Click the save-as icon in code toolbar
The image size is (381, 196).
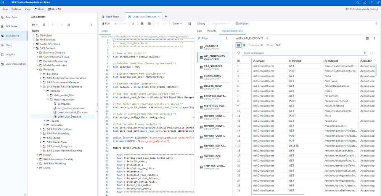149,24
